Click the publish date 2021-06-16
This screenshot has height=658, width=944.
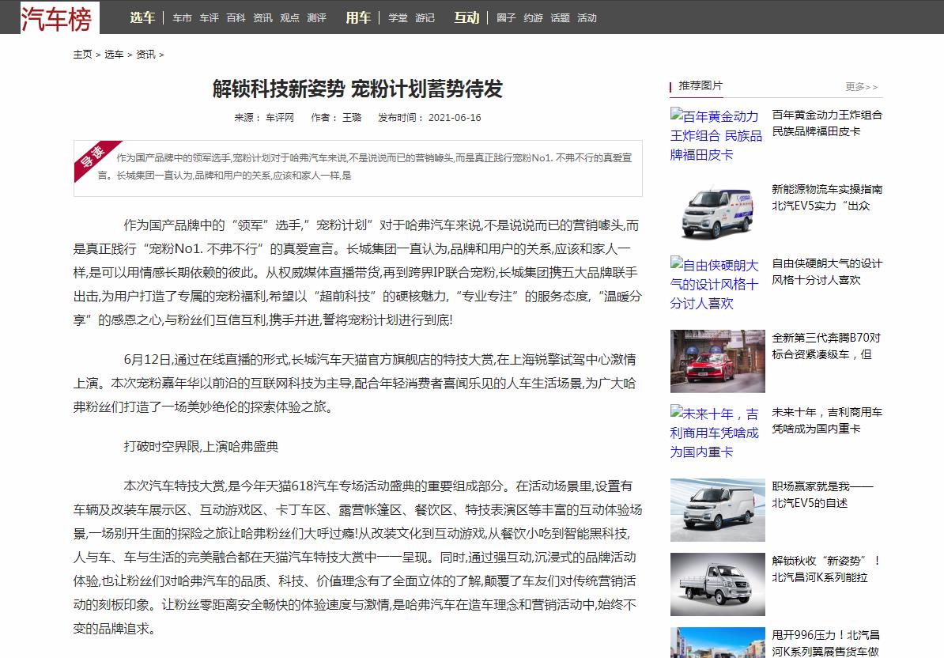(x=455, y=117)
